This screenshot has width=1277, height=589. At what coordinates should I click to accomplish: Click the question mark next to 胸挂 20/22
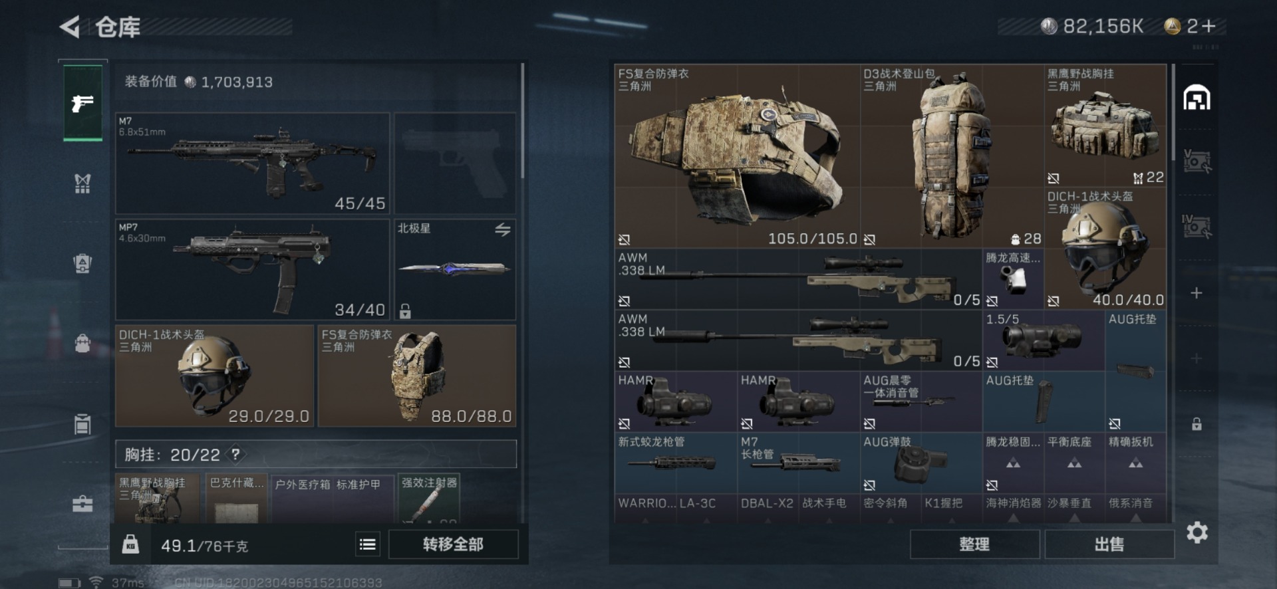coord(235,455)
